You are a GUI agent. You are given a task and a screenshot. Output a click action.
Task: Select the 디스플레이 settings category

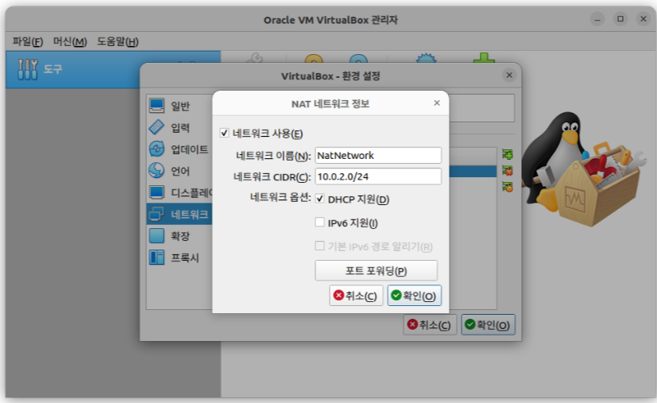[x=180, y=192]
